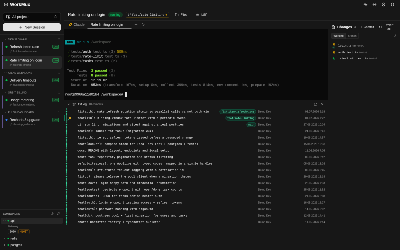The width and height of the screenshot is (400, 250).
Task: Select commit 'chore: bootstrap fastify + typescript skeleton'
Action: [x=196, y=222]
